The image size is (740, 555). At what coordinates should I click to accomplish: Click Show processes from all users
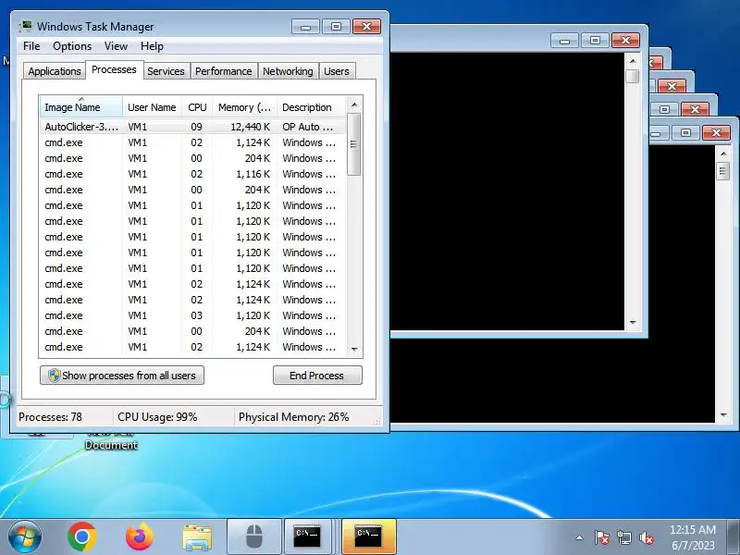(x=122, y=376)
